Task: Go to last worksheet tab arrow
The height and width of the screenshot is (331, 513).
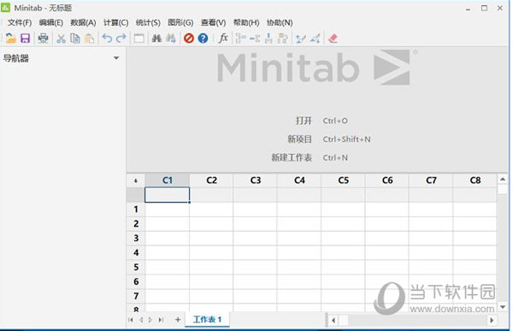Action: point(161,320)
